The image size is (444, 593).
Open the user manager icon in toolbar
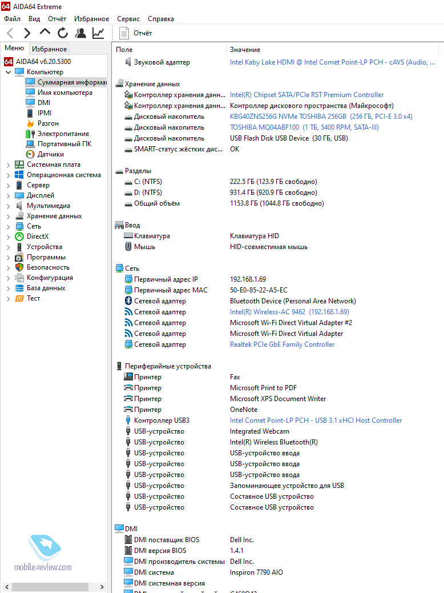pyautogui.click(x=80, y=33)
